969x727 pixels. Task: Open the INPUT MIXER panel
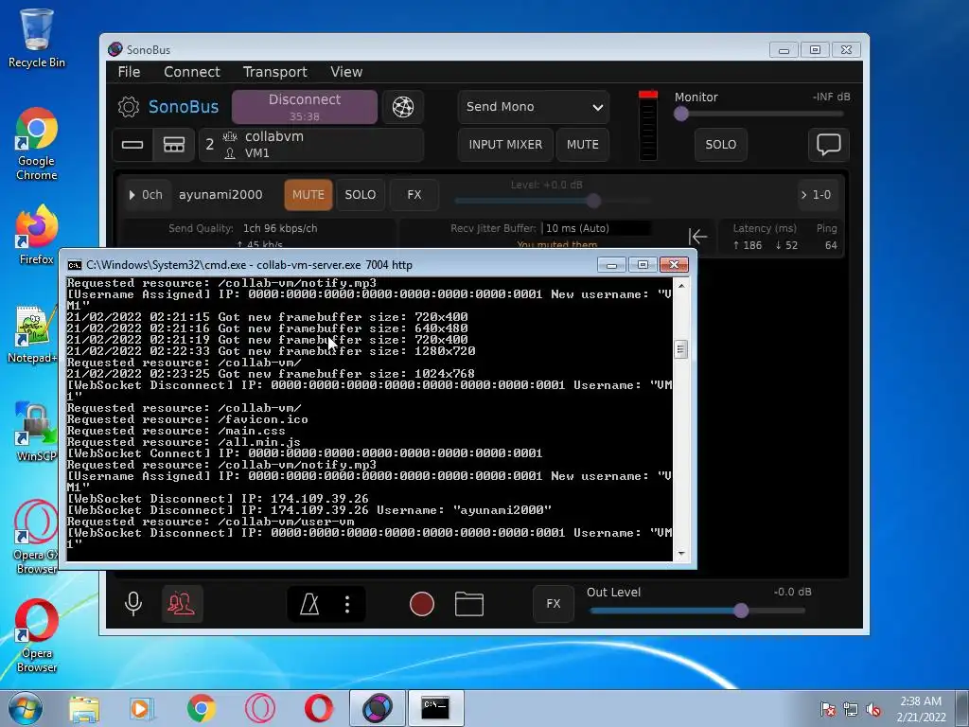505,145
